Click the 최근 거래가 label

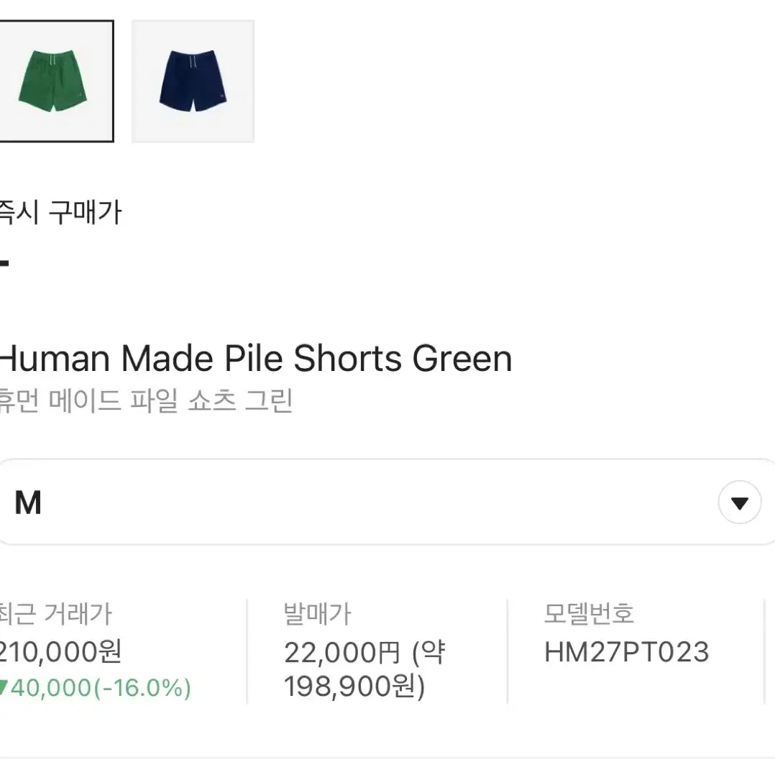click(56, 614)
